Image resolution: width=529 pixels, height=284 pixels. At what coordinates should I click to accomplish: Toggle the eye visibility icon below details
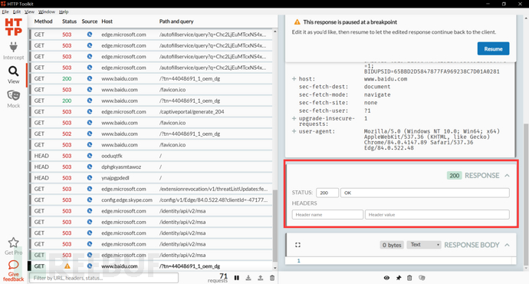(386, 278)
